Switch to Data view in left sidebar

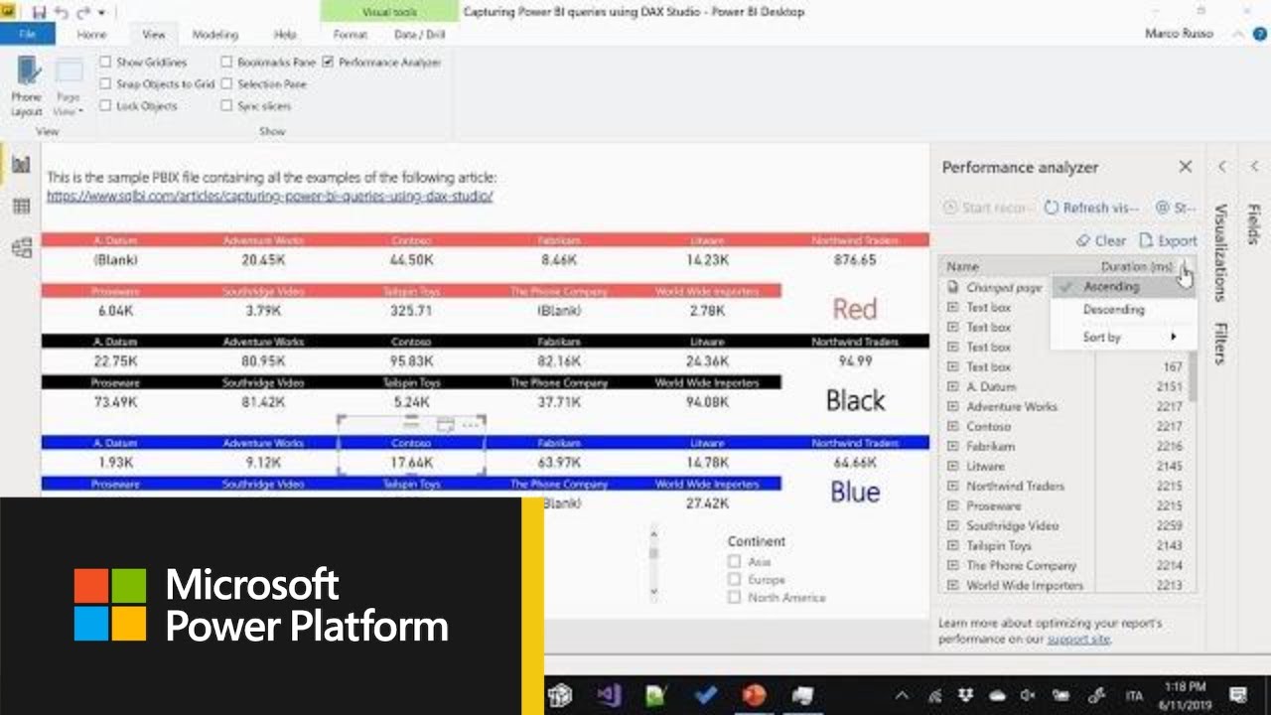pos(21,207)
